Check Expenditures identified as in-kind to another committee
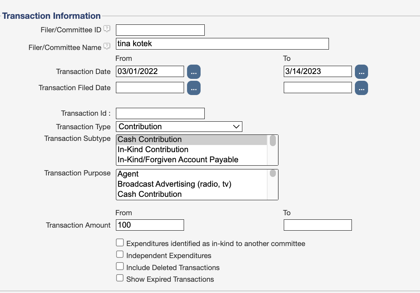 (x=120, y=242)
